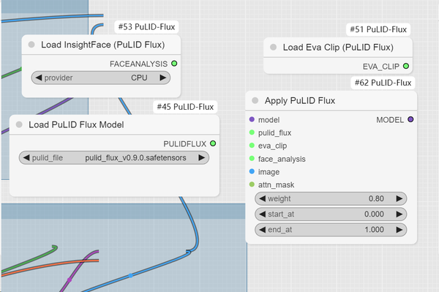Open the provider CPU dropdown
The image size is (439, 292).
pos(100,78)
